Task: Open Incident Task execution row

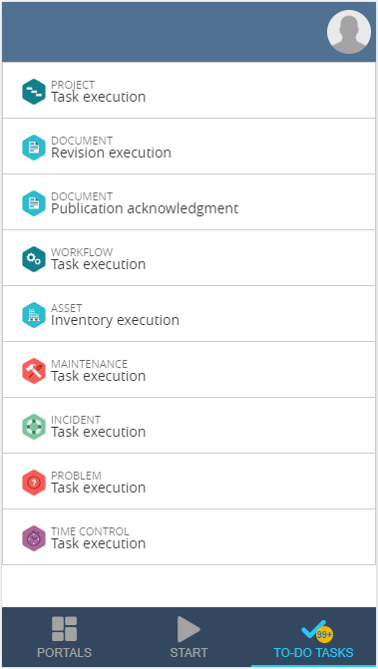Action: (189, 426)
